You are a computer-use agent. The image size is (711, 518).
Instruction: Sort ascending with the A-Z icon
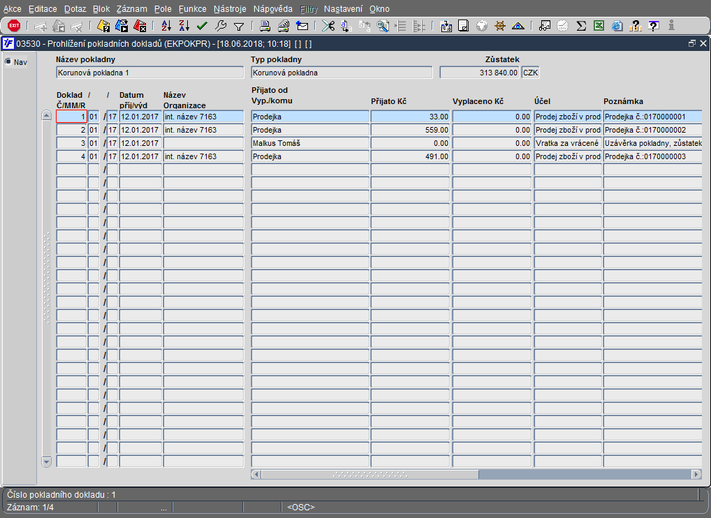coord(166,26)
